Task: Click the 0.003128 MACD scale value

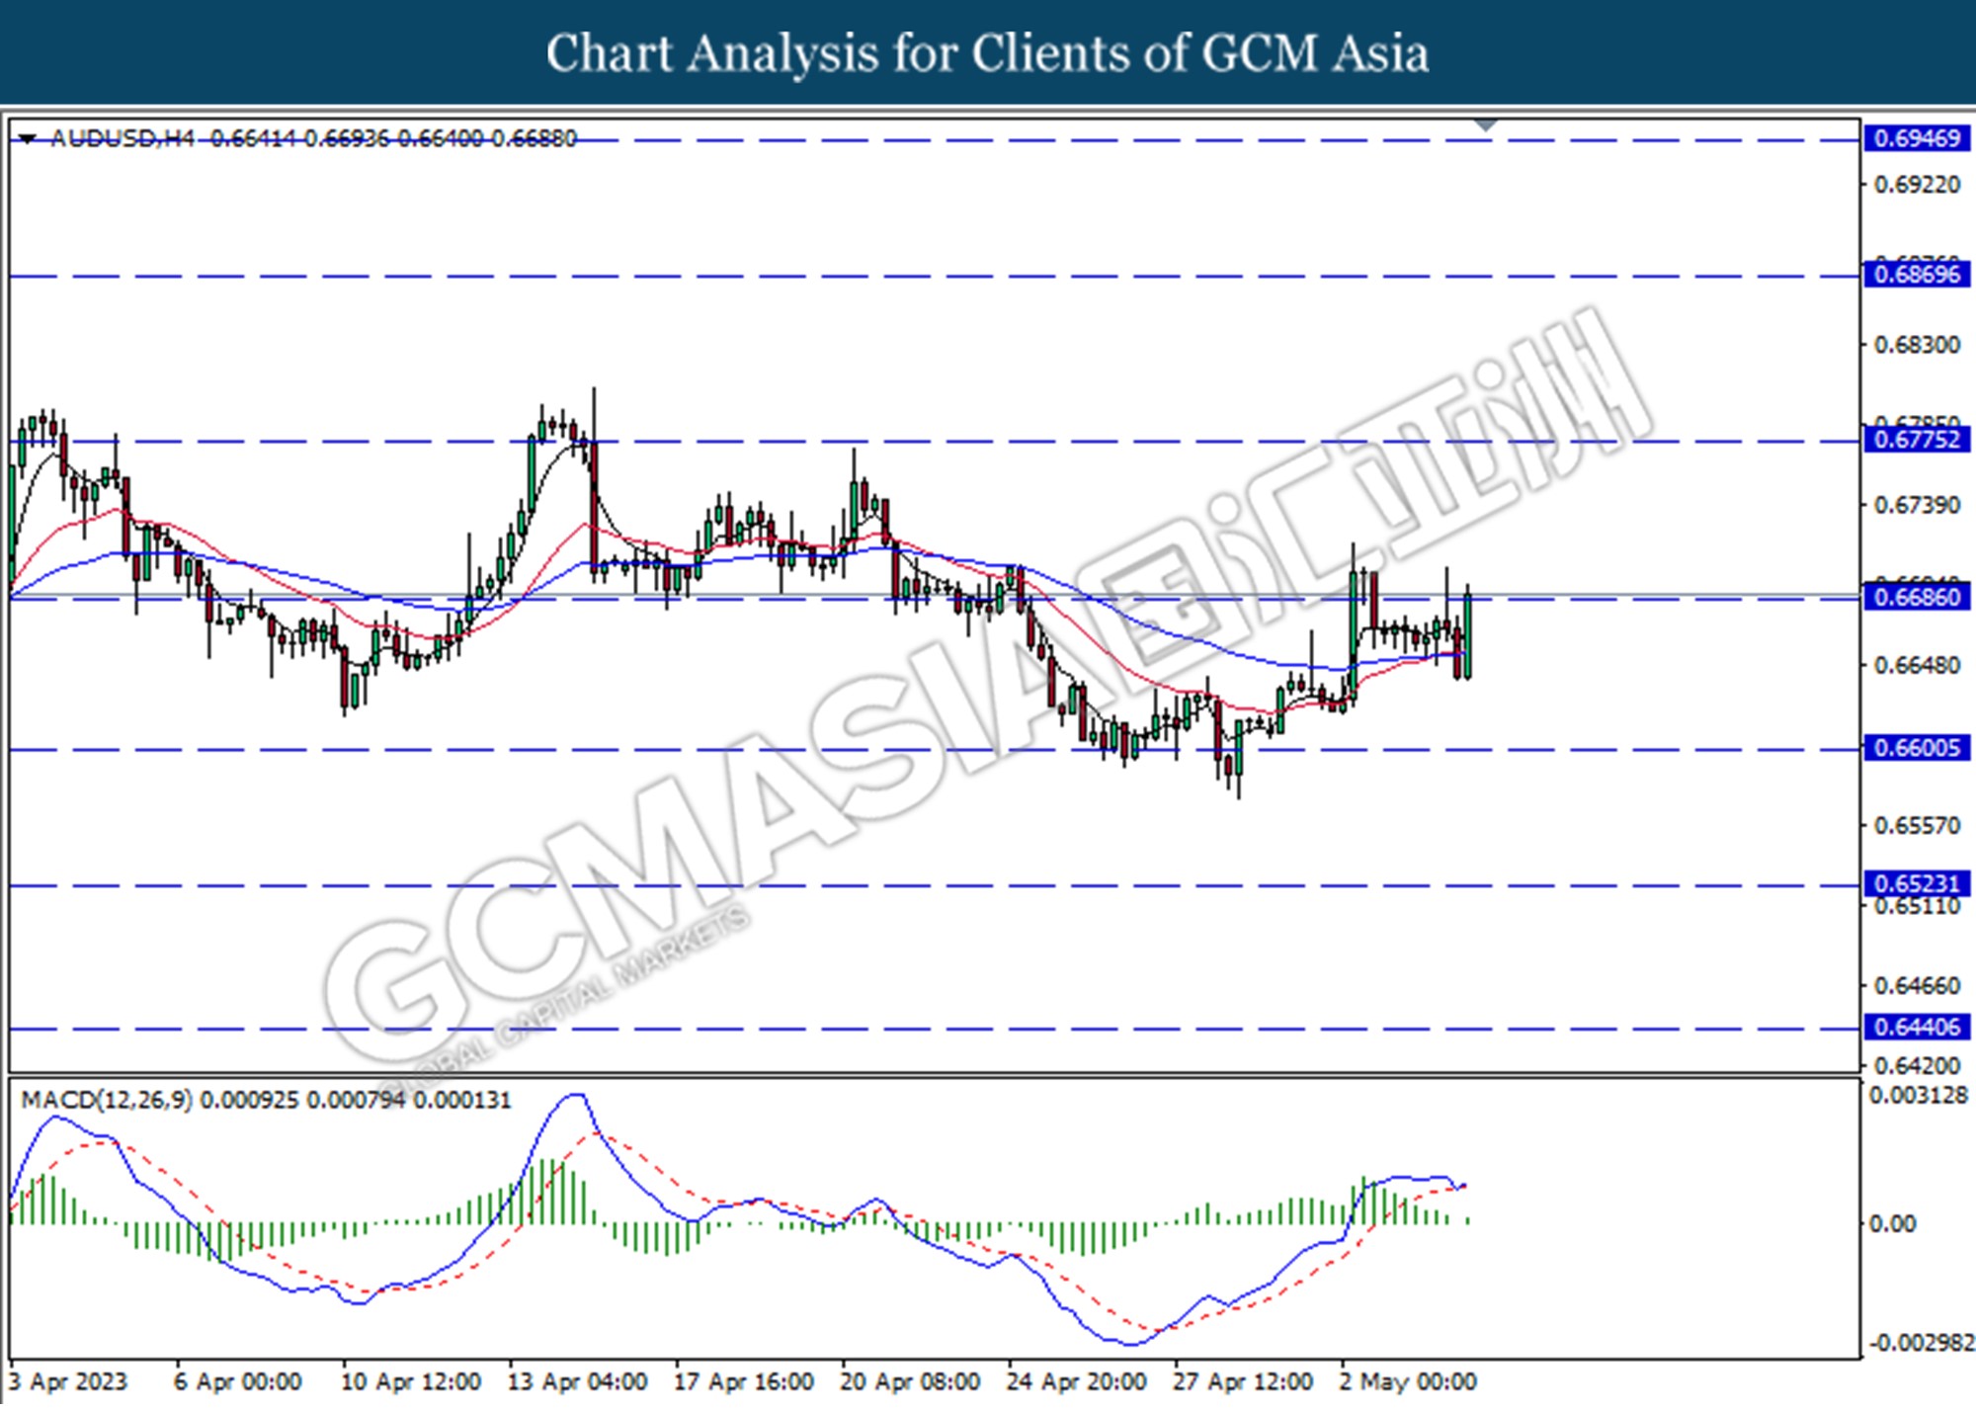Action: (x=1919, y=1095)
